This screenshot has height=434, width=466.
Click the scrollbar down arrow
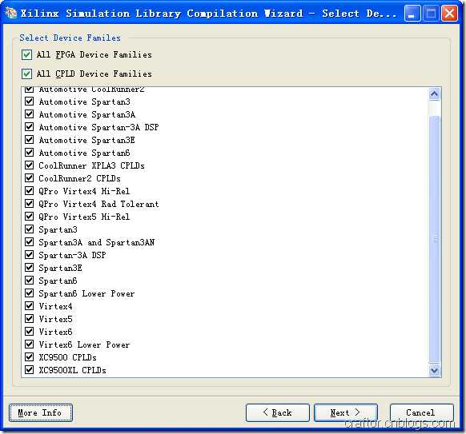pos(435,370)
